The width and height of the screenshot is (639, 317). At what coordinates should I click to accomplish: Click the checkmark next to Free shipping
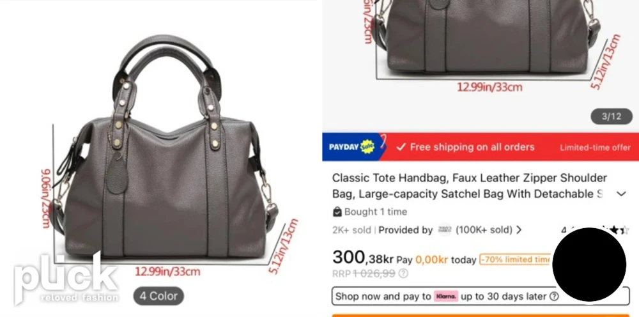point(401,147)
